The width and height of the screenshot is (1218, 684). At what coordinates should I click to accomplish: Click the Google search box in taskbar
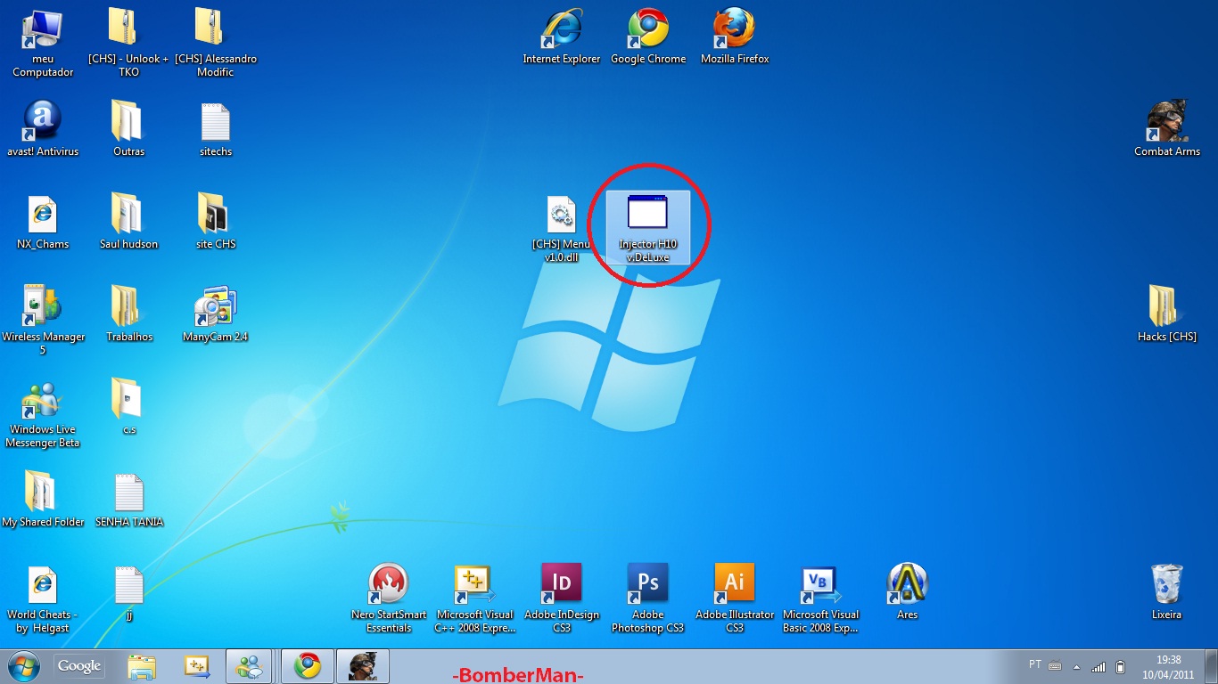tap(79, 665)
